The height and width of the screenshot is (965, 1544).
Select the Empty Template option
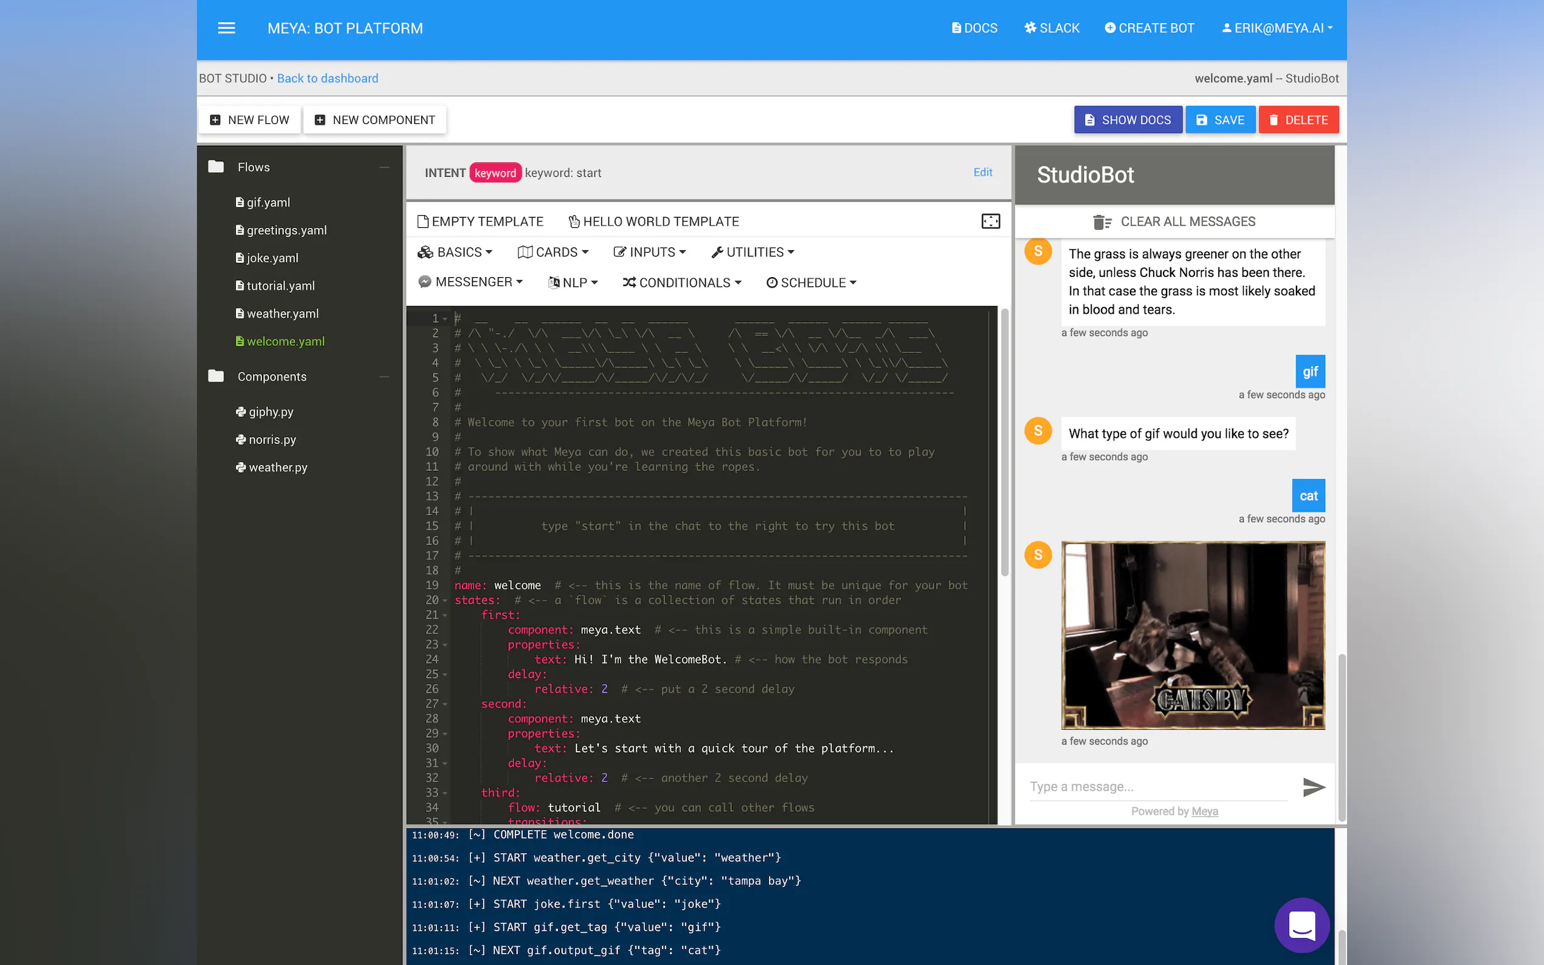click(480, 221)
